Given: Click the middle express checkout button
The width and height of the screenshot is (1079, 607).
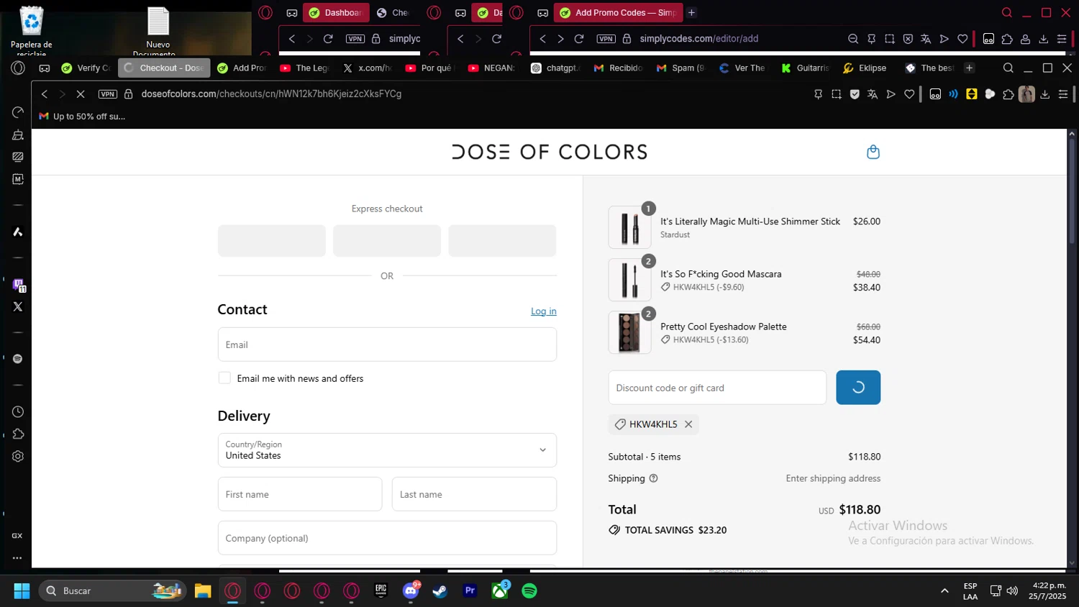Looking at the screenshot, I should point(387,241).
